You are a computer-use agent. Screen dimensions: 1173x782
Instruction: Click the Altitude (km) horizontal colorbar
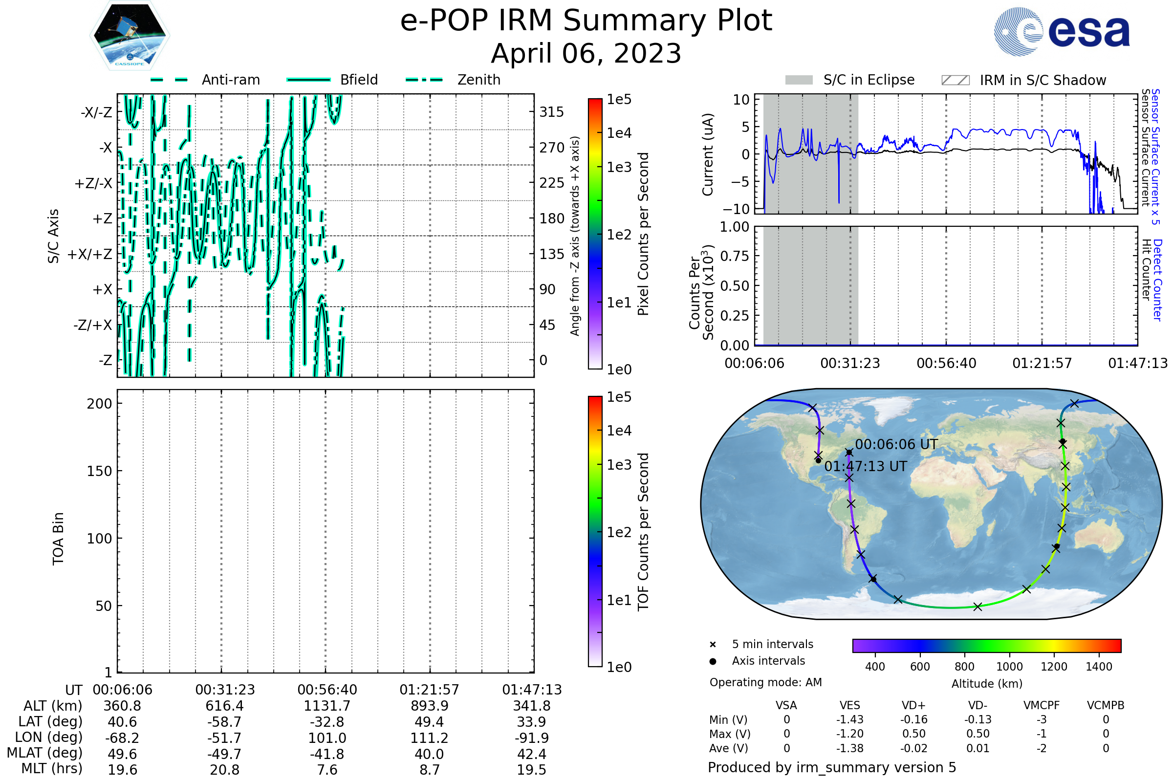point(986,645)
